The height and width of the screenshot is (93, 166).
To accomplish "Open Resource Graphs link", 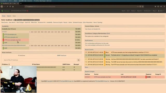I will [x=58, y=22].
